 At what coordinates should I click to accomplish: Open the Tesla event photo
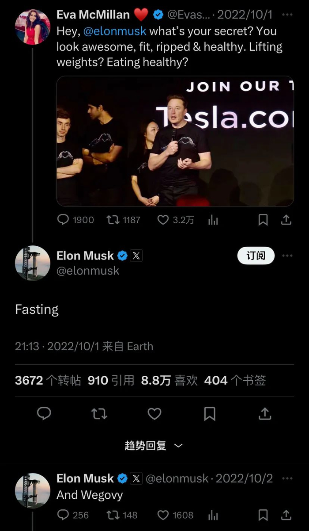[x=175, y=141]
